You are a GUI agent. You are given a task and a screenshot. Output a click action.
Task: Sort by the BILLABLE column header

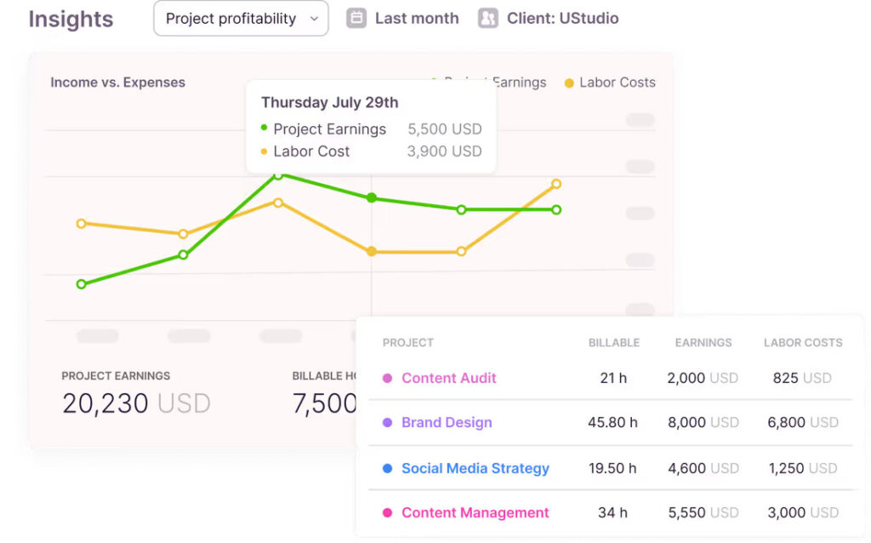(613, 343)
